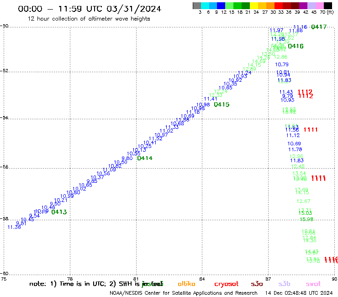
Task: Click the wave height value '11.36'
Action: click(x=14, y=227)
